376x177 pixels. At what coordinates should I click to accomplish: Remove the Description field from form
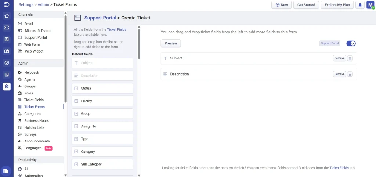point(339,74)
